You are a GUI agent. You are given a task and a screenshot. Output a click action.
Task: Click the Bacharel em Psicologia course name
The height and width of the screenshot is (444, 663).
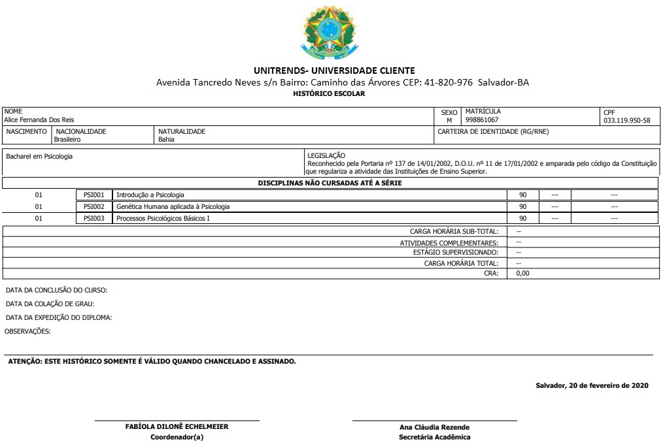point(39,157)
